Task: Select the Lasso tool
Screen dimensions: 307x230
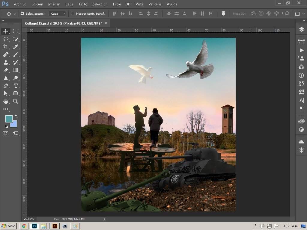Action: click(6, 39)
